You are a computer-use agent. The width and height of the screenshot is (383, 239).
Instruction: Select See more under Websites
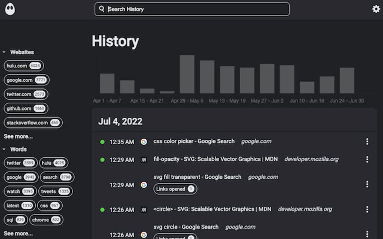pyautogui.click(x=18, y=136)
